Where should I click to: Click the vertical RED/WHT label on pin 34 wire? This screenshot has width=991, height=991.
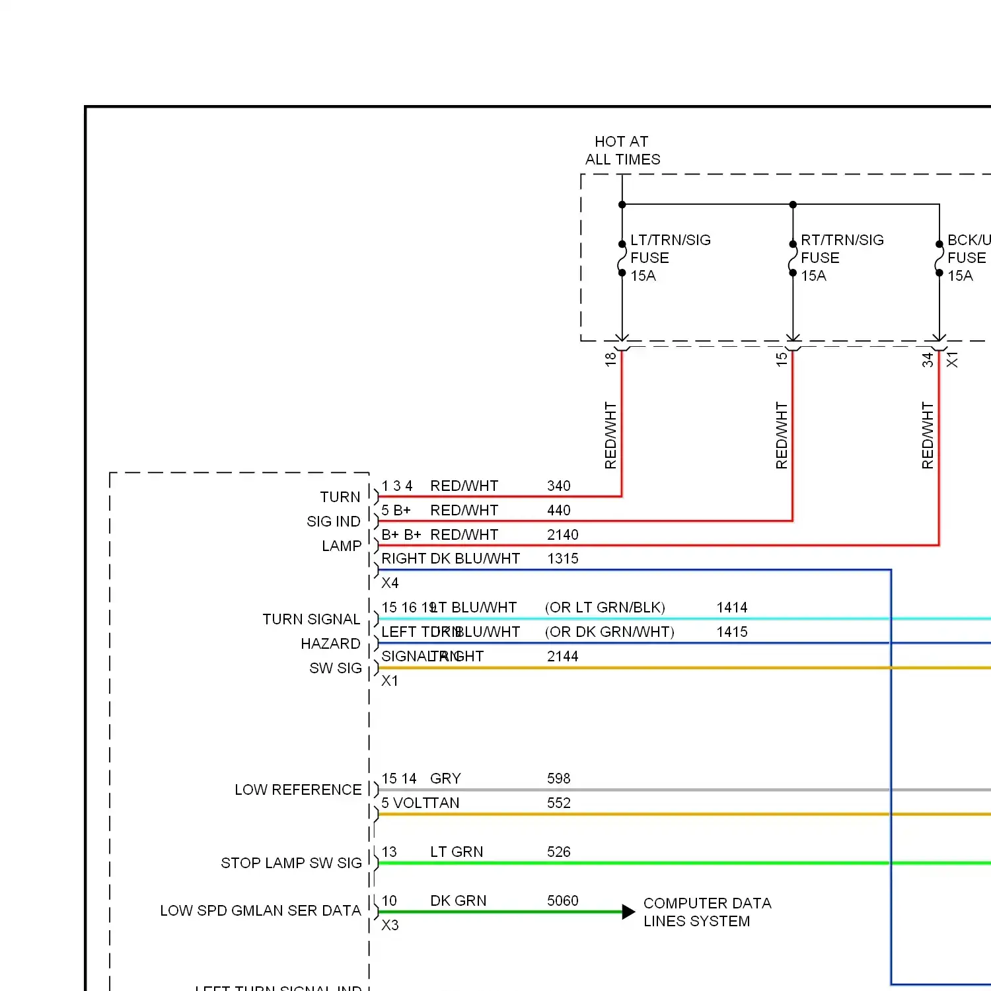click(928, 435)
